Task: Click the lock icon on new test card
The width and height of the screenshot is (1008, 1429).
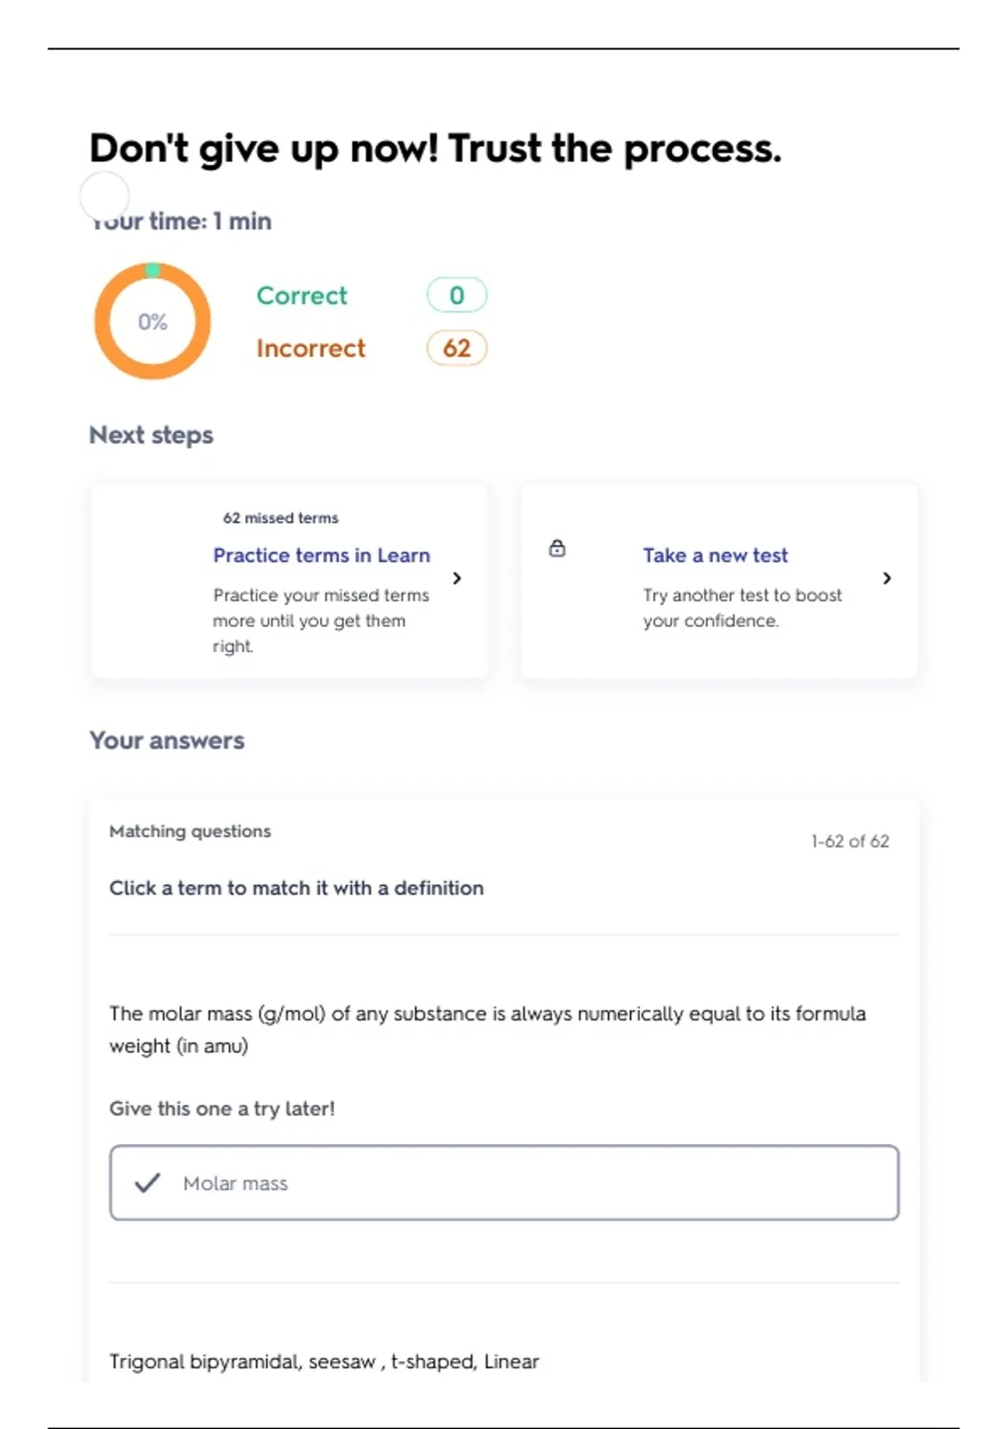Action: (557, 549)
